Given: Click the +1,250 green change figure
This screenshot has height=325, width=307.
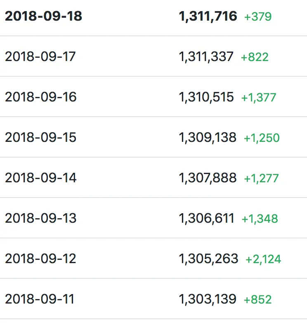Looking at the screenshot, I should click(x=262, y=138).
